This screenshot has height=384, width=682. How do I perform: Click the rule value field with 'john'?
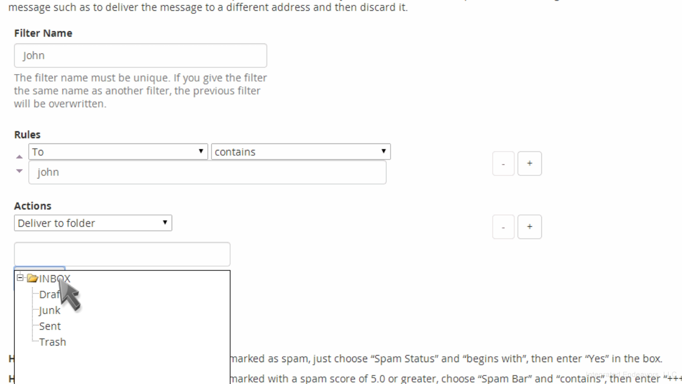tap(207, 172)
